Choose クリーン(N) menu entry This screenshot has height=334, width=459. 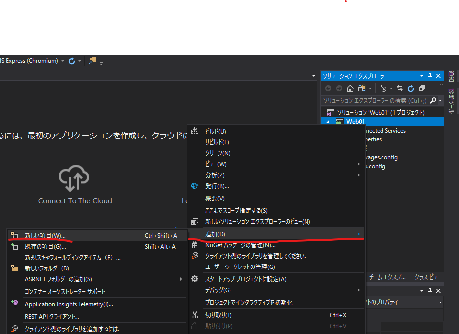pyautogui.click(x=276, y=153)
